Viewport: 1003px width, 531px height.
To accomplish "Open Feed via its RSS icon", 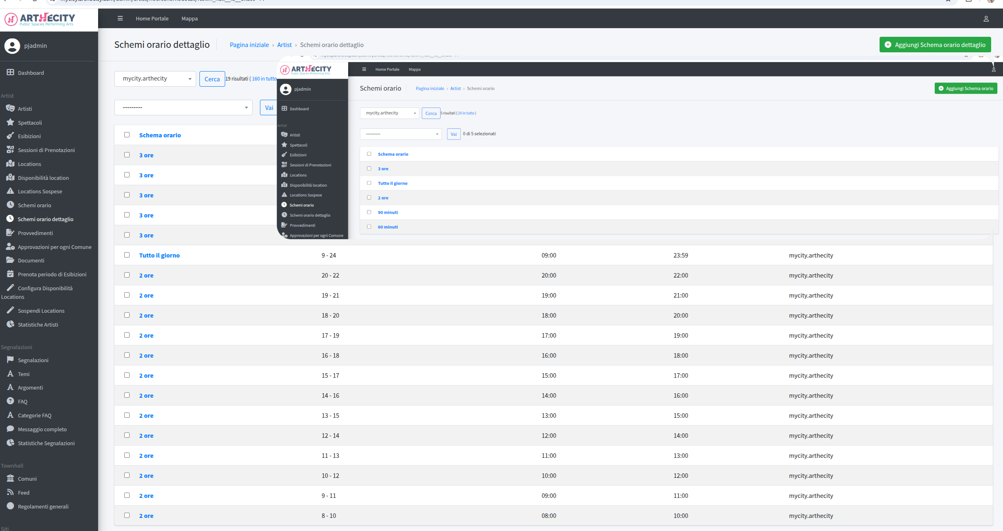I will point(10,492).
